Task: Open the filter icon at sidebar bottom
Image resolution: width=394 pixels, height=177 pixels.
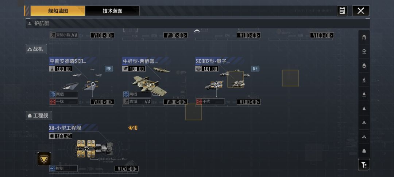Action: click(364, 165)
